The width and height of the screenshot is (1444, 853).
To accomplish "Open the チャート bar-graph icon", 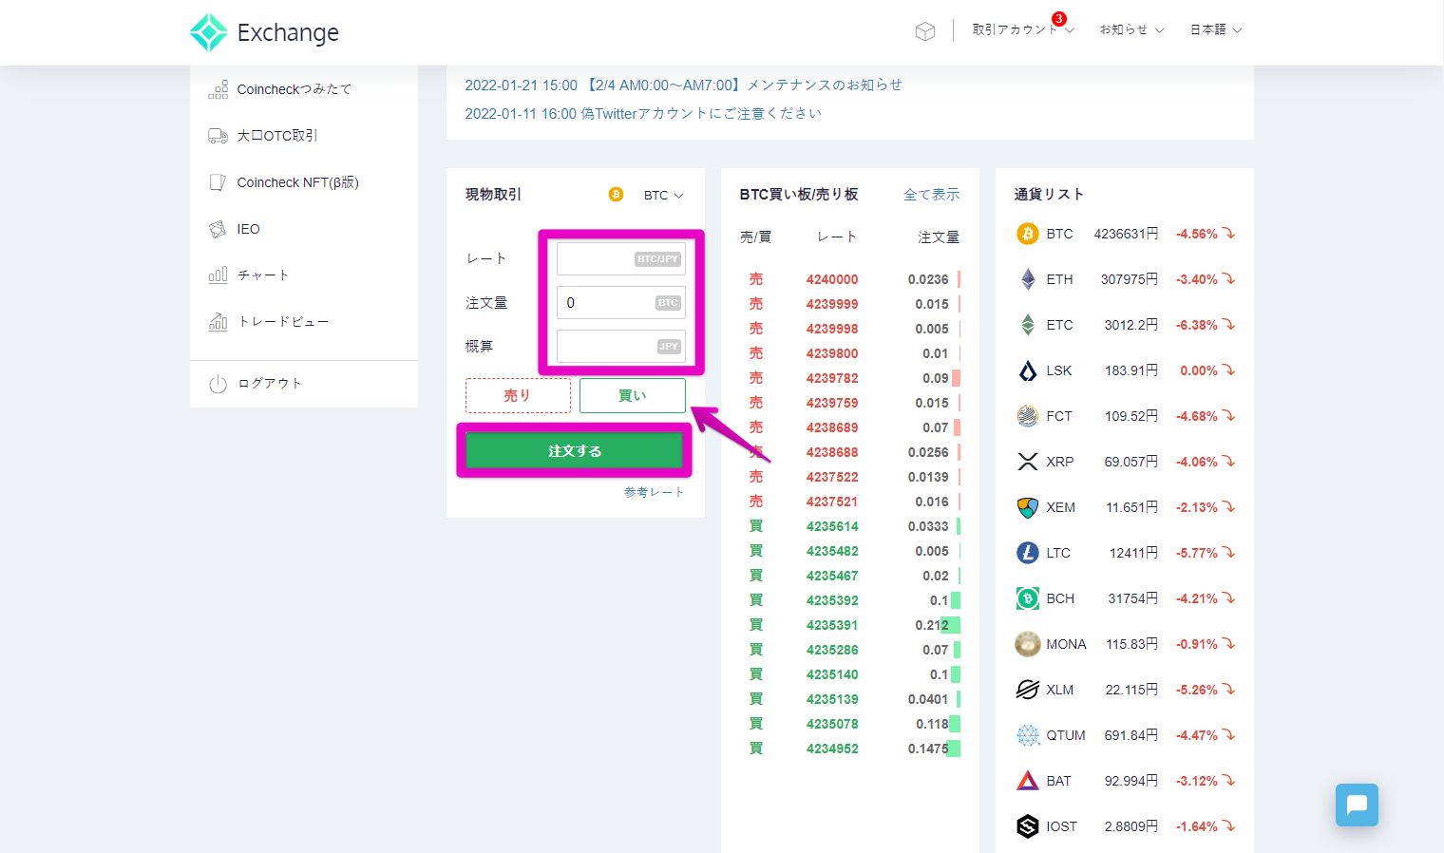I will point(218,275).
